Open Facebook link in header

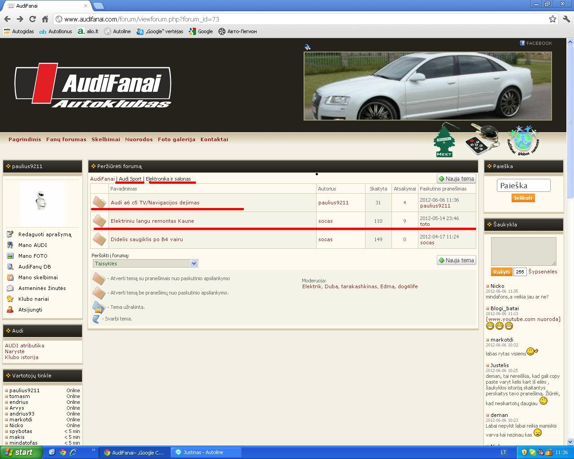[x=536, y=43]
